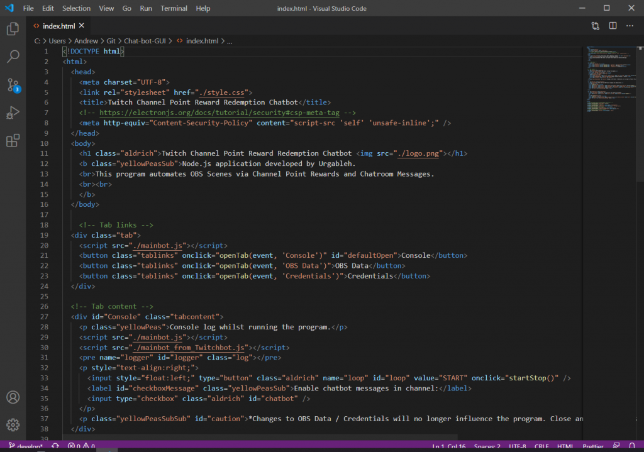The image size is (644, 452).
Task: Open the Run and Debug view
Action: tap(13, 113)
